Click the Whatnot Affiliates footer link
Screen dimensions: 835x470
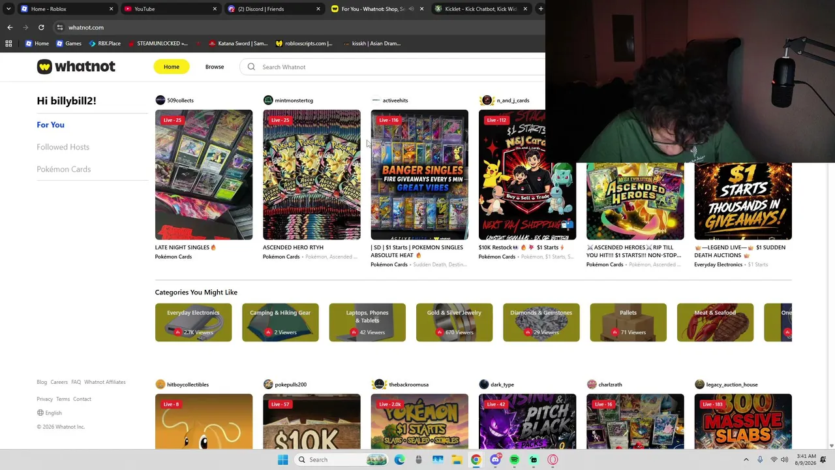[105, 382]
